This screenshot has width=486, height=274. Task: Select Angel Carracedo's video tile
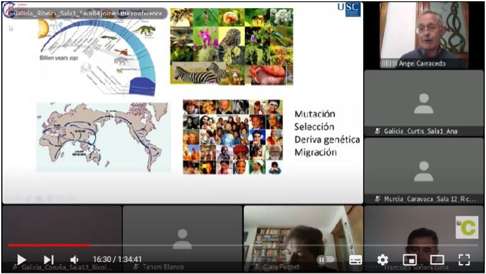tap(423, 35)
